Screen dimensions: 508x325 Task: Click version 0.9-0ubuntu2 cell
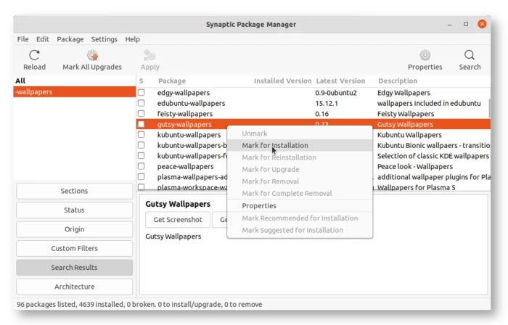[x=335, y=93]
